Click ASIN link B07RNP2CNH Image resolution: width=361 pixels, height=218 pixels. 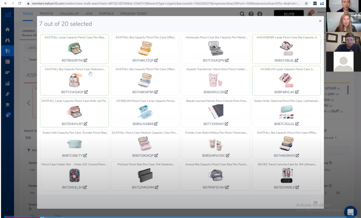214,187
